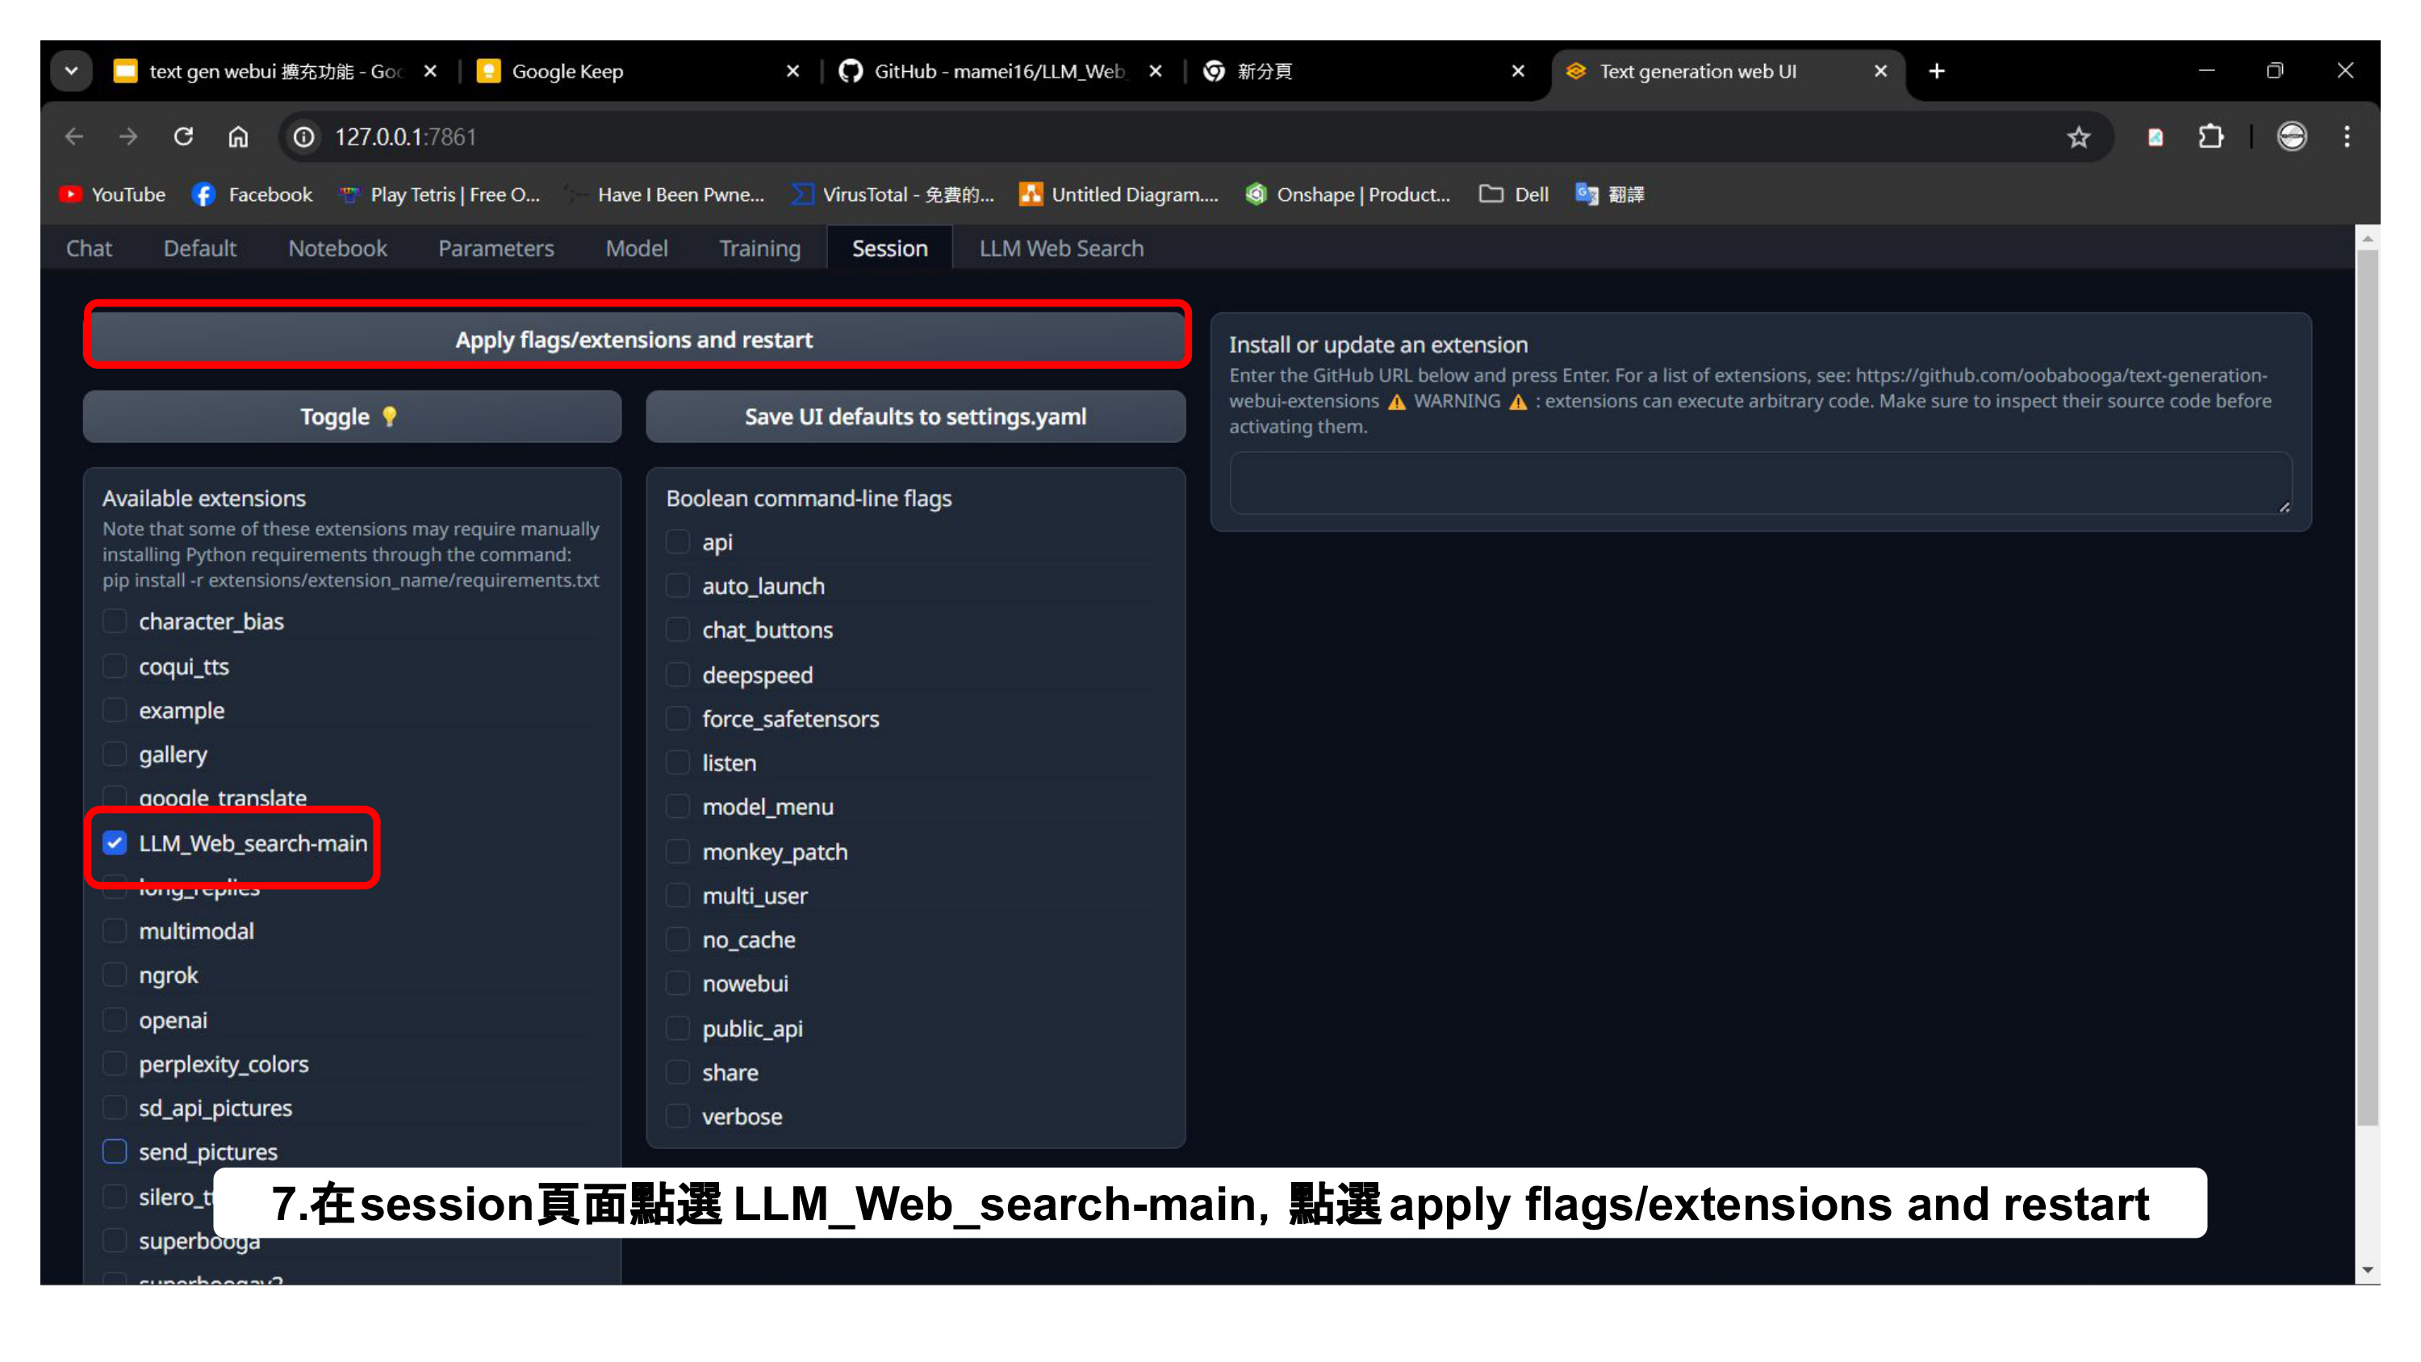Click the address bar URL 127.0.0.1:7861
2421x1362 pixels.
tap(406, 137)
